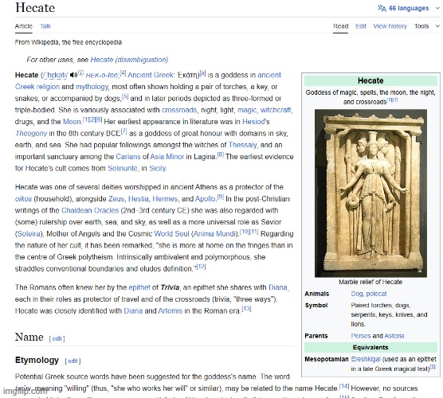This screenshot has width=443, height=398.
Task: Follow the Anima Mundi link
Action: pyautogui.click(x=214, y=234)
